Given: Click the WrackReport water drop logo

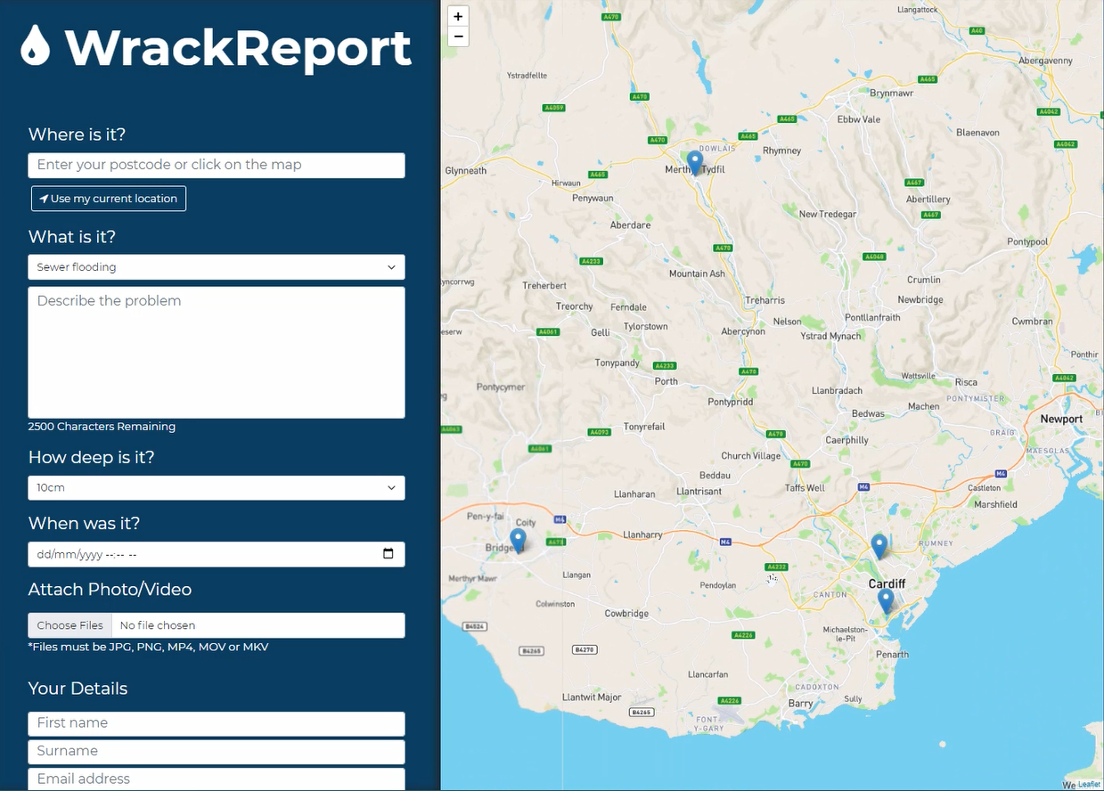Looking at the screenshot, I should (x=36, y=45).
